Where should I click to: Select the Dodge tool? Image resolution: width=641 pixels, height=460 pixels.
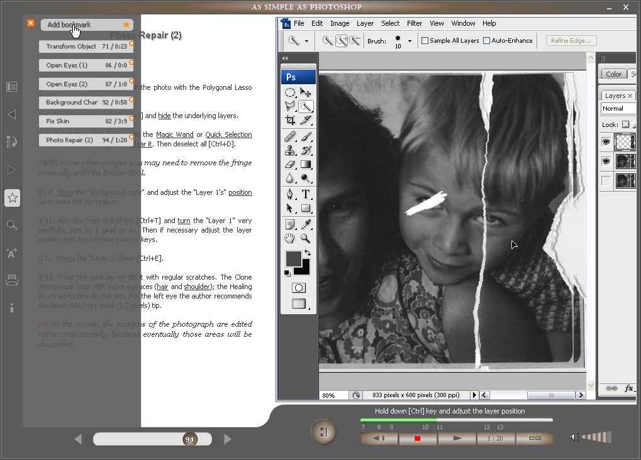click(x=305, y=178)
